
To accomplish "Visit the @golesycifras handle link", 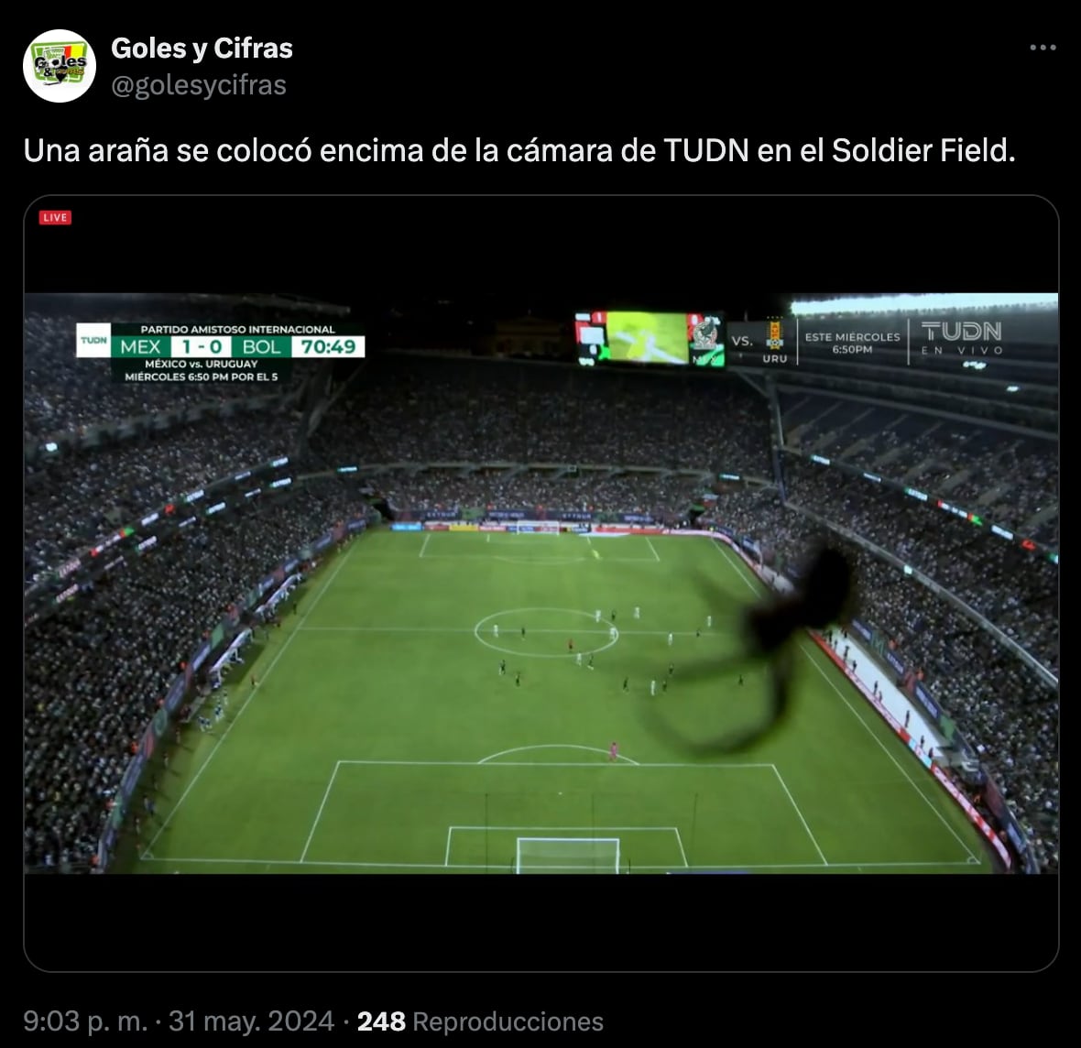I will point(199,85).
